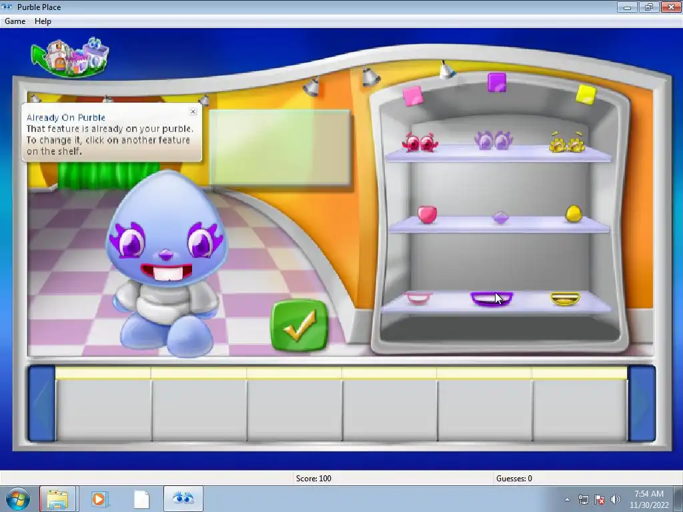Viewport: 683px width, 512px height.
Task: Click the network status tray icon
Action: point(583,499)
